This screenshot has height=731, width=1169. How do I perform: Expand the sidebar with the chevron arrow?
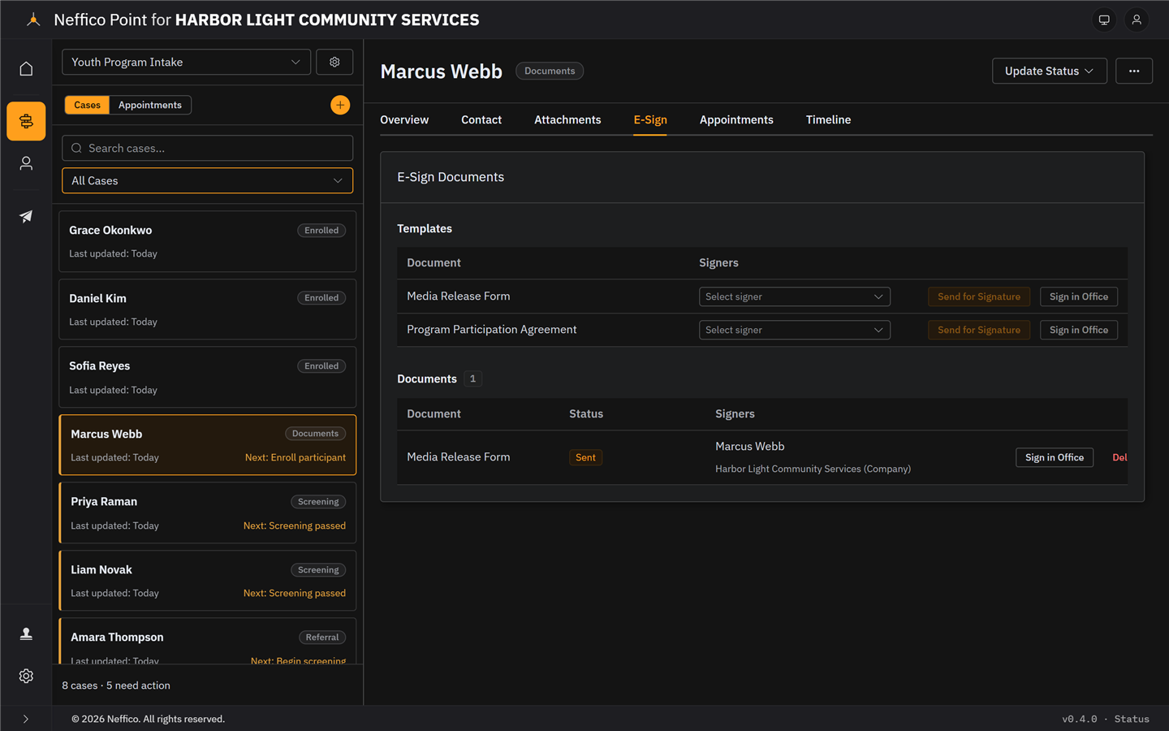(26, 719)
